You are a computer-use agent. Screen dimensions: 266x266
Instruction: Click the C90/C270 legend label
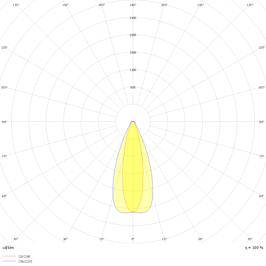(25, 261)
